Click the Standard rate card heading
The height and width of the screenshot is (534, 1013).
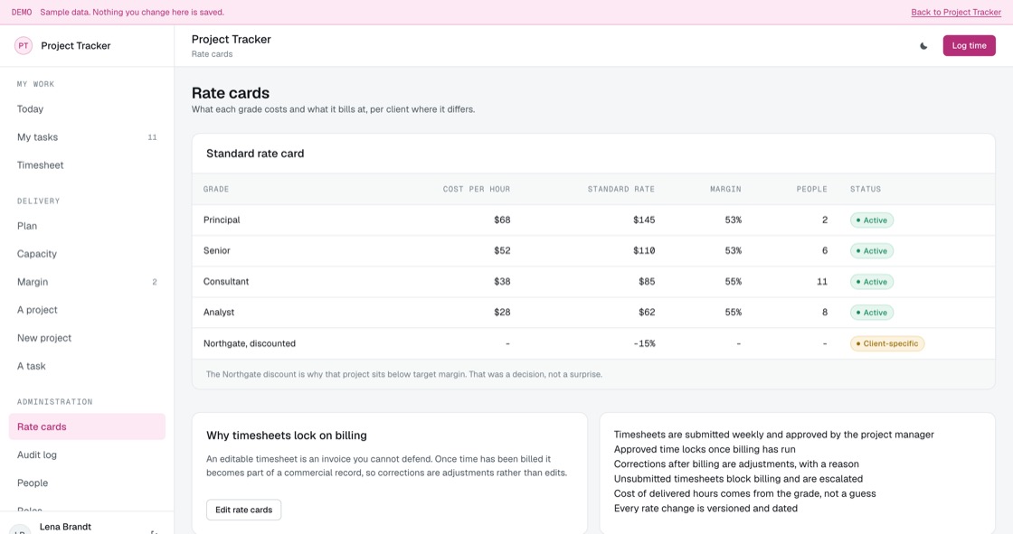click(255, 154)
